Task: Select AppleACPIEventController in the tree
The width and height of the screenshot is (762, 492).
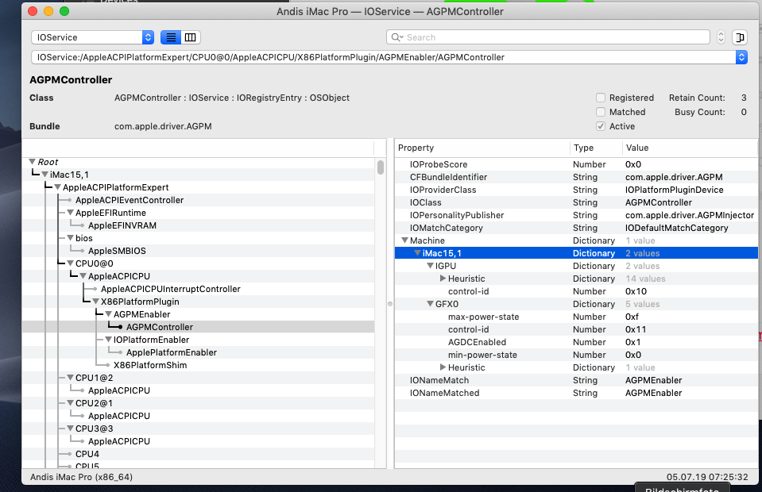Action: [130, 200]
